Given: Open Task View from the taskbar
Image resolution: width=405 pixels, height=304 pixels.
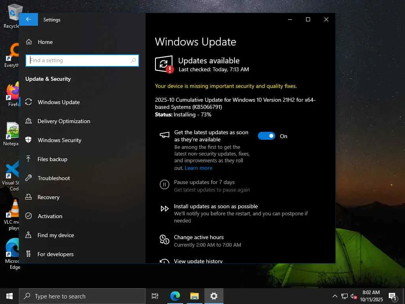Looking at the screenshot, I should pos(155,296).
